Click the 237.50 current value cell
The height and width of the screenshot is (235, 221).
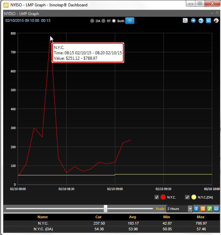pyautogui.click(x=99, y=223)
